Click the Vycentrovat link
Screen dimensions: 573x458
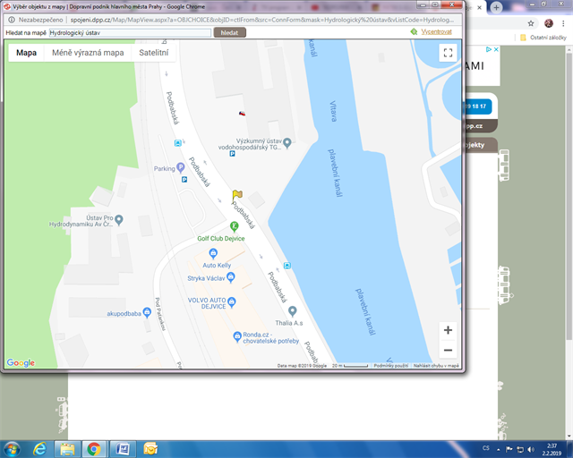(436, 32)
